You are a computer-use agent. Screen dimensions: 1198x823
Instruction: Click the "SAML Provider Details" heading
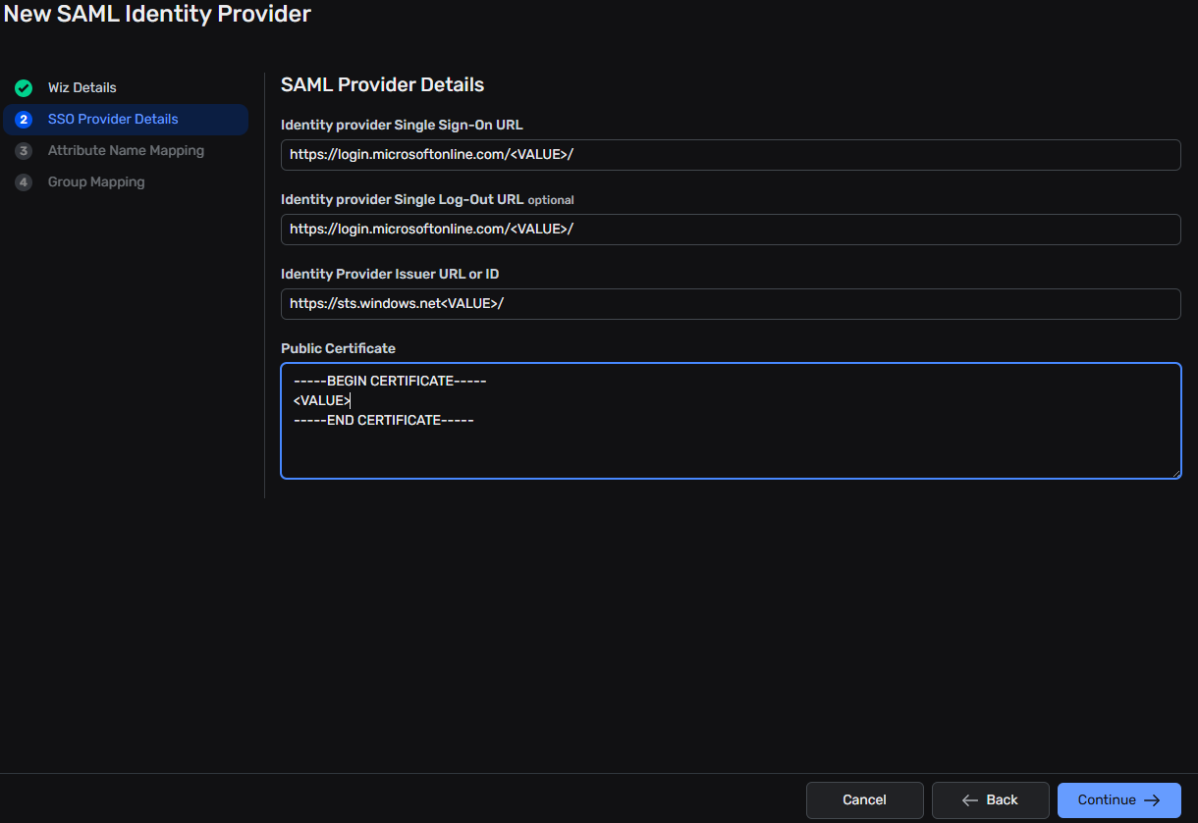(382, 85)
